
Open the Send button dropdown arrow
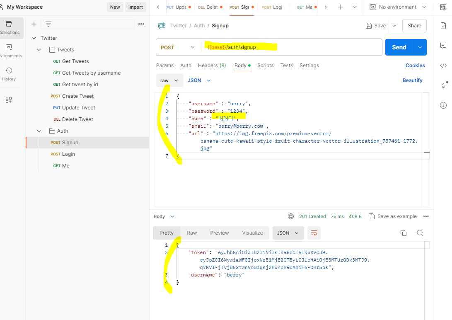(420, 47)
